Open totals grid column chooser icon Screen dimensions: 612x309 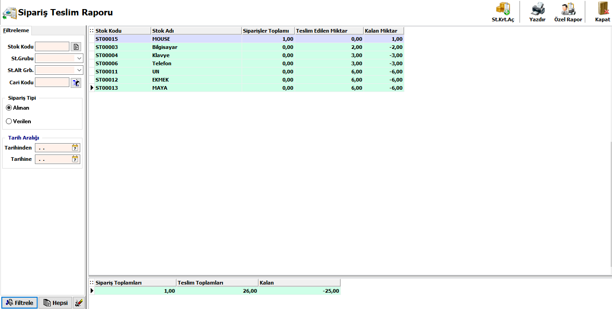pos(92,283)
